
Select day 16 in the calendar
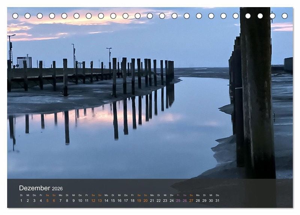pos(119,201)
